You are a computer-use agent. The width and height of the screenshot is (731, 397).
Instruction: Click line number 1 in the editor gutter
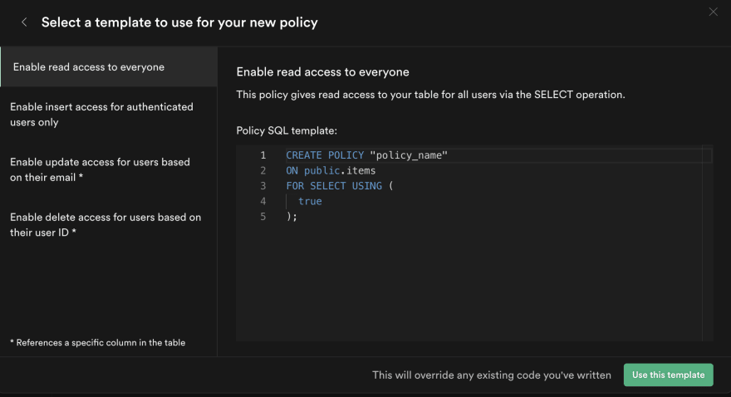263,155
